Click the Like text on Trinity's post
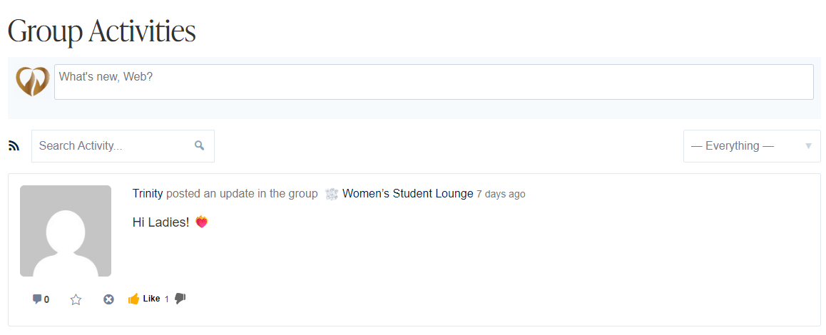 (x=151, y=299)
